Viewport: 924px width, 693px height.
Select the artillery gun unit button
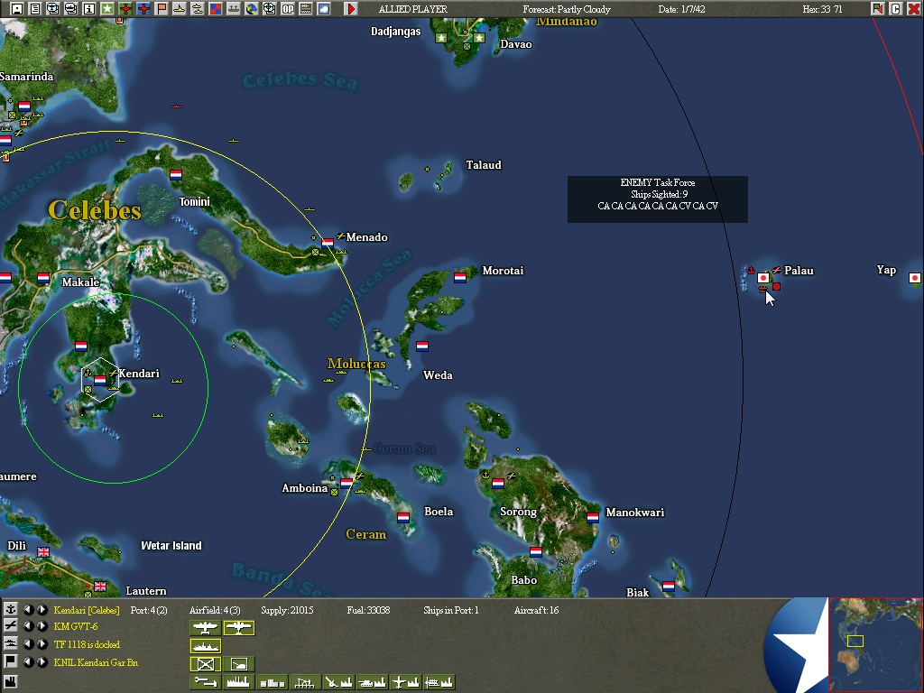point(238,664)
